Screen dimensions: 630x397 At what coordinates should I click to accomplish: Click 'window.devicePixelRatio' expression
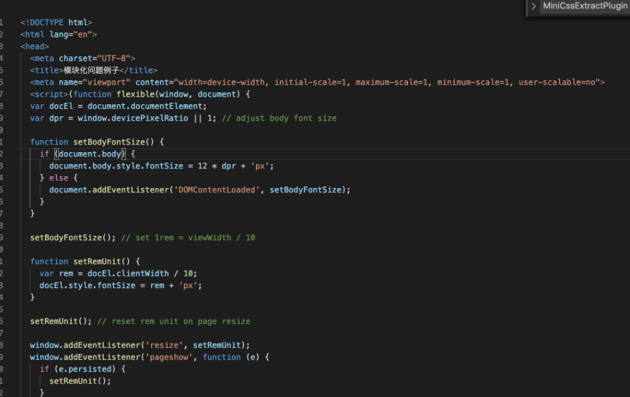[x=133, y=118]
